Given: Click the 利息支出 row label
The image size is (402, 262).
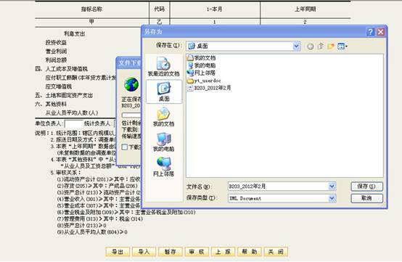Looking at the screenshot, I should (x=74, y=33).
